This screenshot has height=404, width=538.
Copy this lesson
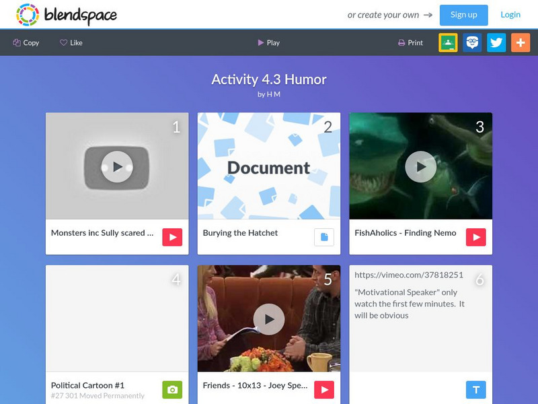26,42
